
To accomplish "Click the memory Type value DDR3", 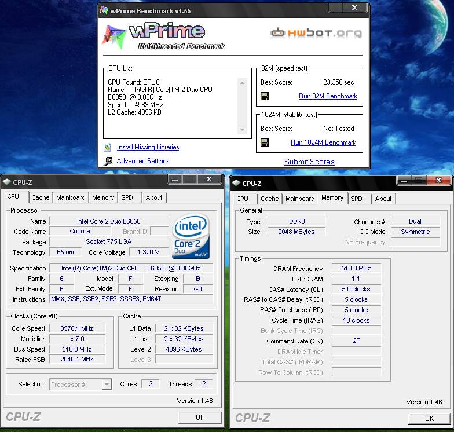I will tap(296, 221).
